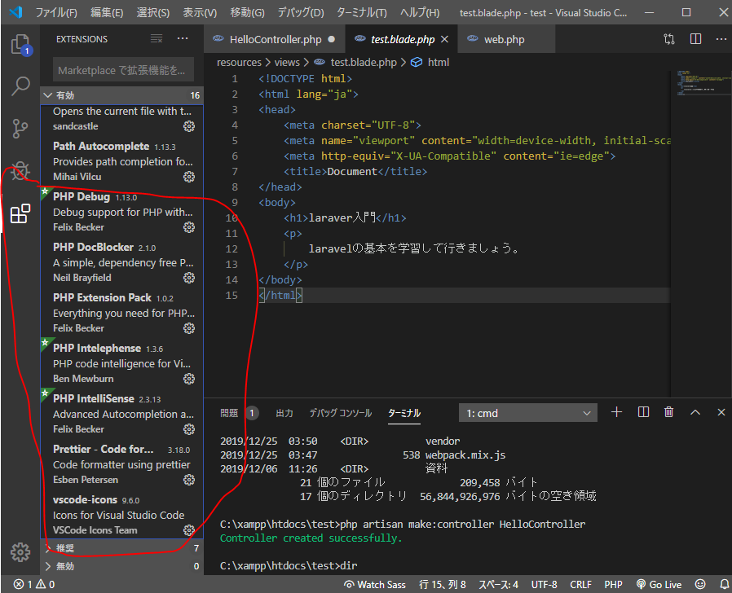
Task: Select the PHP language mode in status bar
Action: click(613, 584)
